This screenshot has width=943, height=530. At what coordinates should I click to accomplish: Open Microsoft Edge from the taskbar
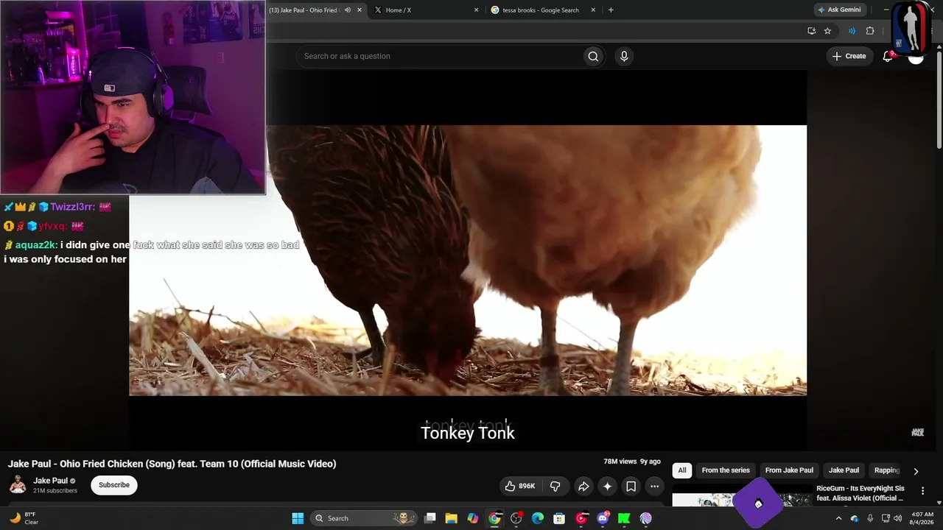[538, 518]
